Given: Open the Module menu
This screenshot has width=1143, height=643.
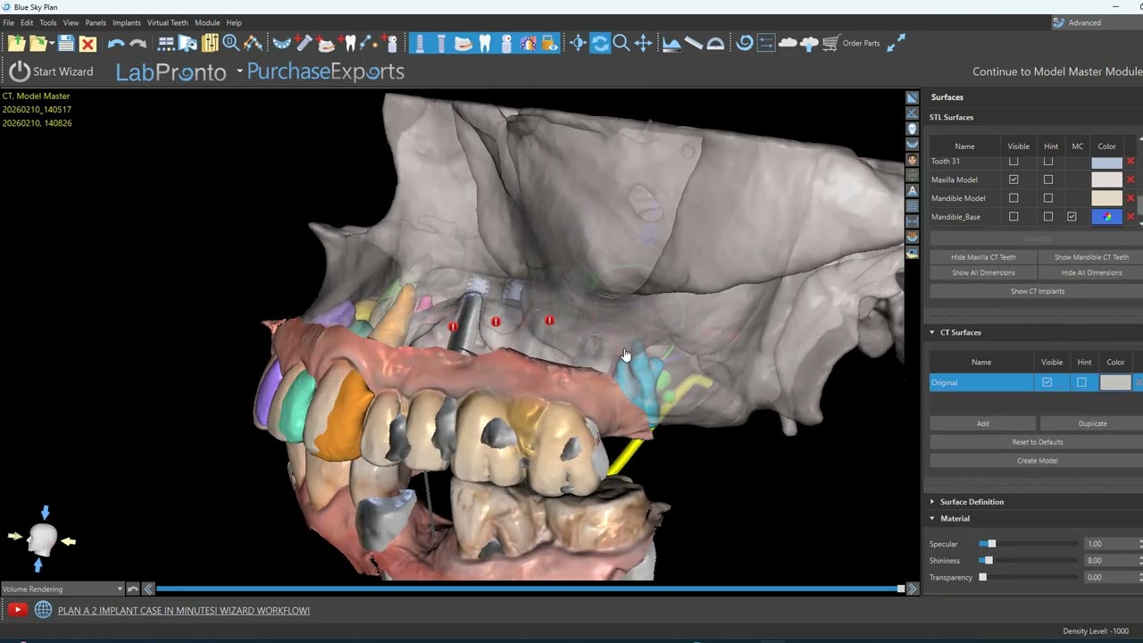Looking at the screenshot, I should point(207,22).
